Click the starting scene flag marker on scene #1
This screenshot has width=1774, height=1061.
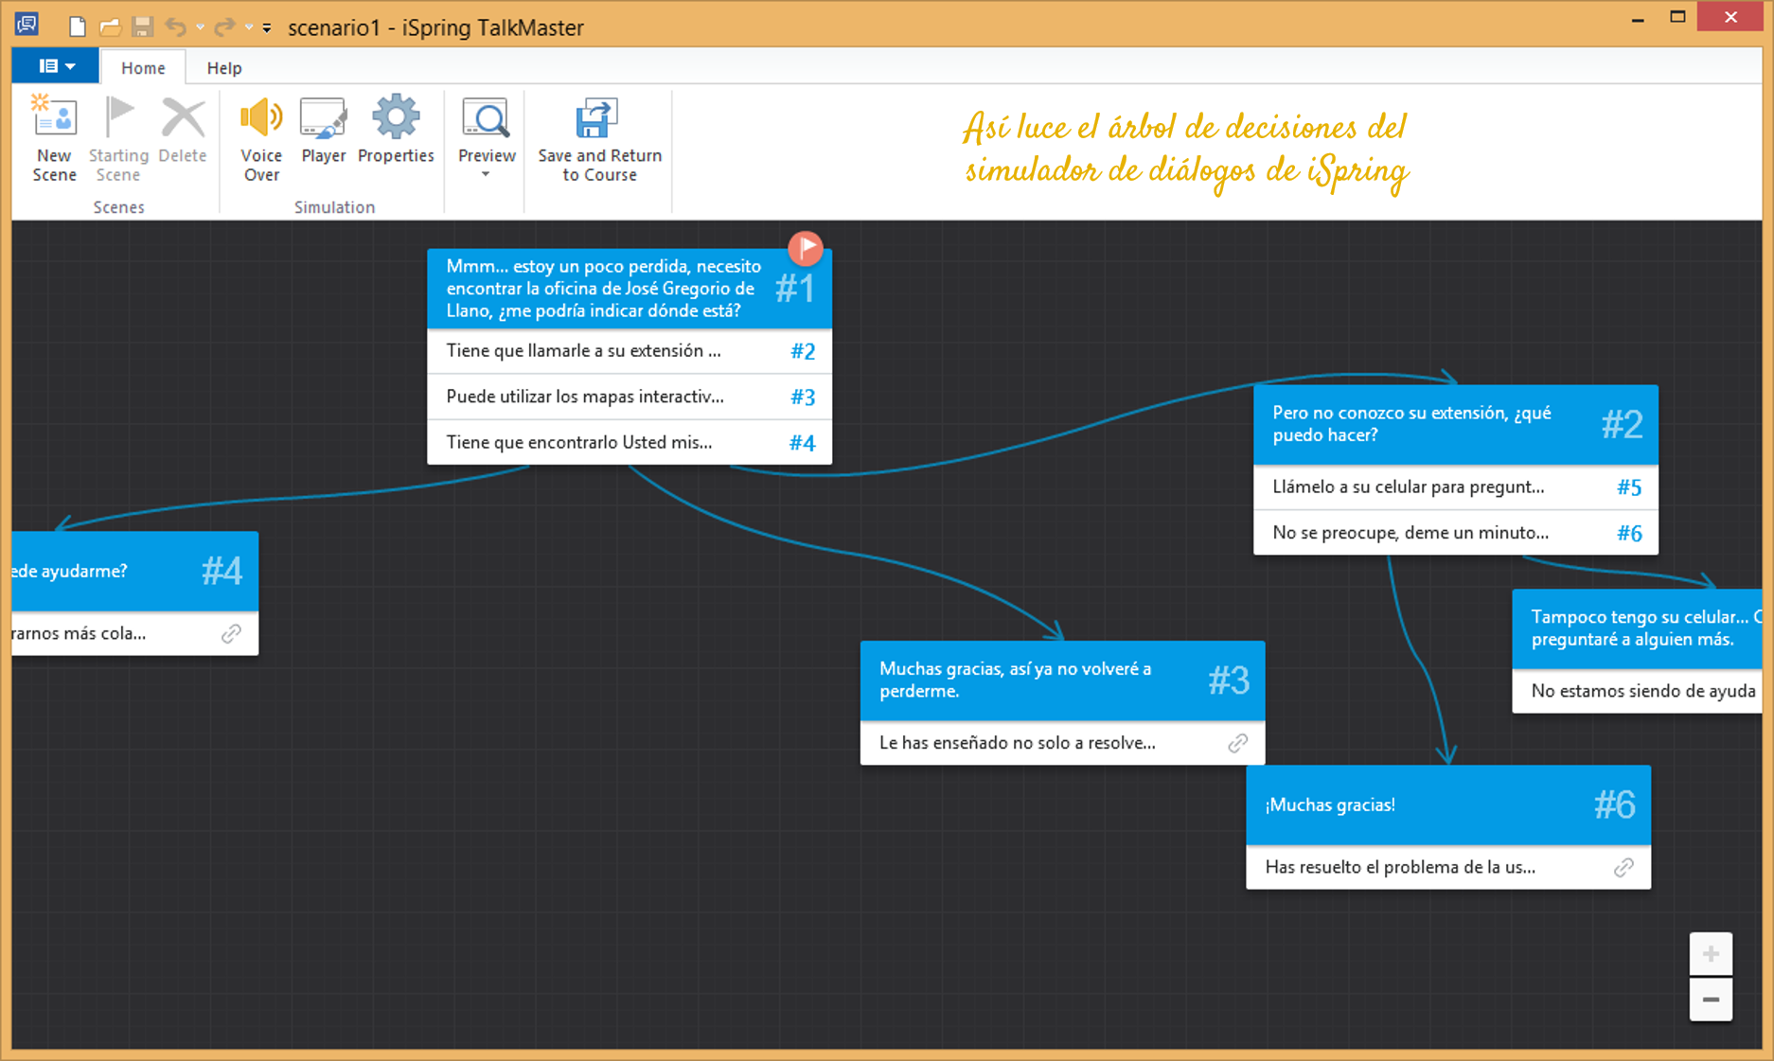pos(806,248)
